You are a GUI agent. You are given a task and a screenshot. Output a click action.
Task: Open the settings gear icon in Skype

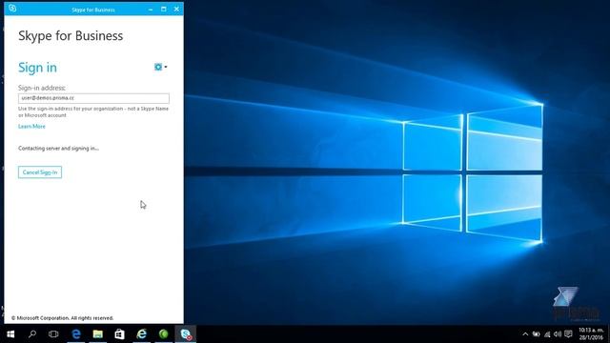[x=158, y=67]
